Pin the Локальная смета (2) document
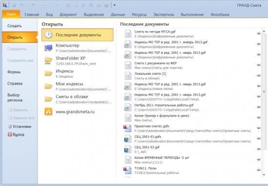This screenshot has height=186, width=268. pyautogui.click(x=258, y=75)
